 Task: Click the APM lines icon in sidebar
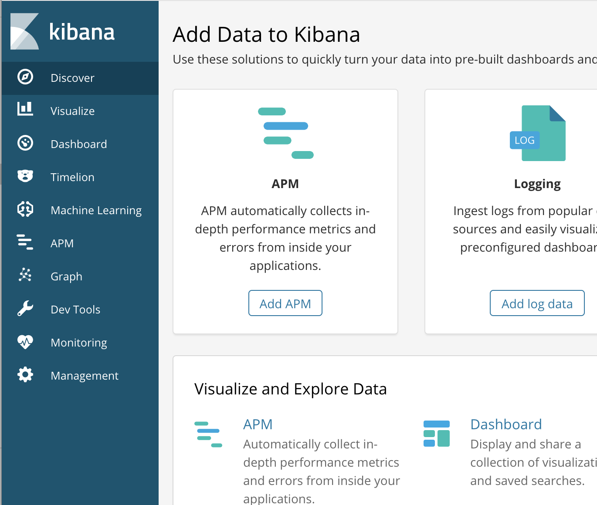click(x=25, y=242)
